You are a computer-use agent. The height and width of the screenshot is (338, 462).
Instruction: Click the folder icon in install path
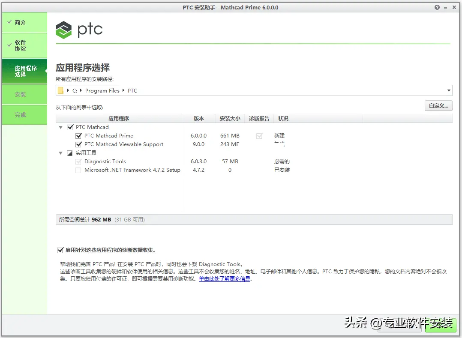[x=61, y=90]
